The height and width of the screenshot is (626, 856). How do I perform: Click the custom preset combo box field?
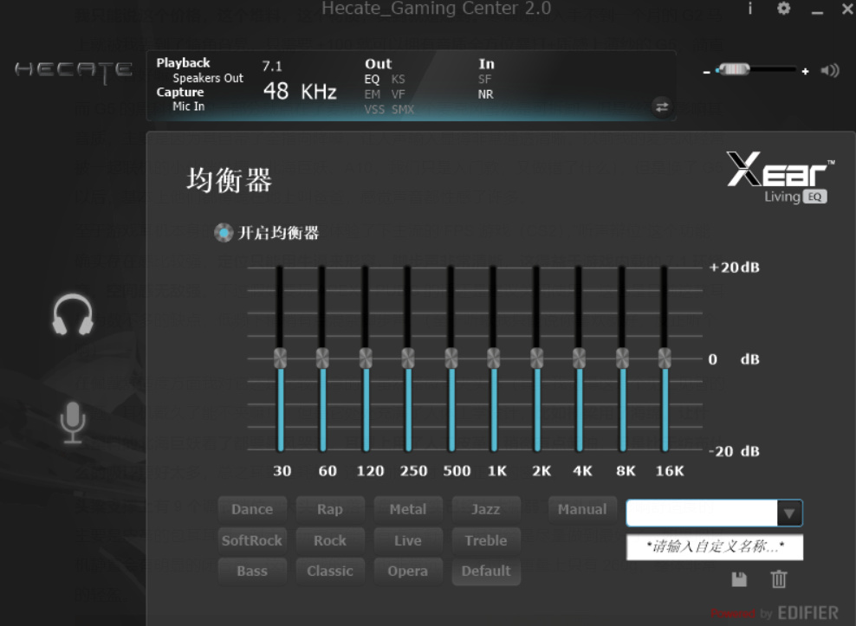click(714, 513)
